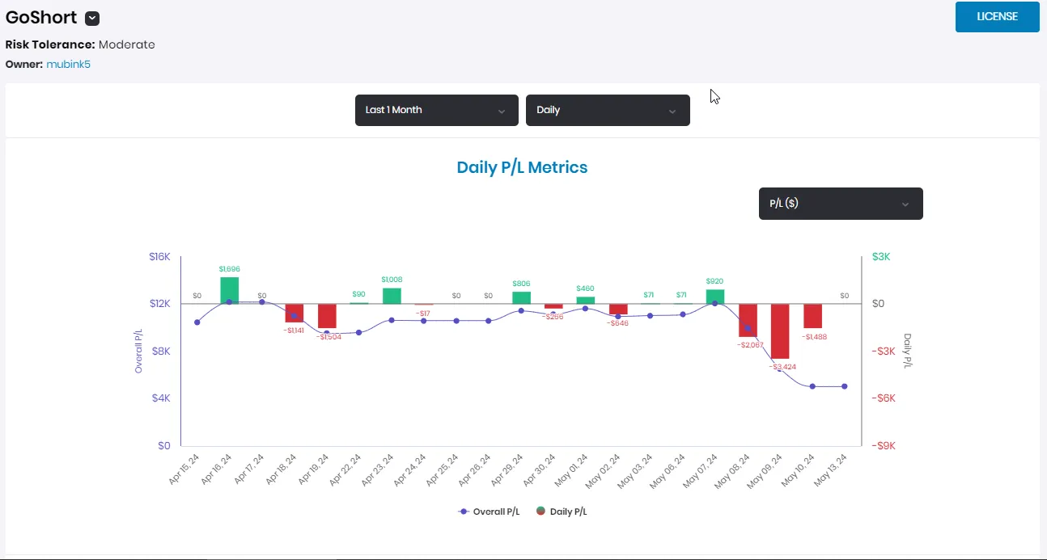Click the -$1,504 red bar for Apr 19

click(x=327, y=316)
